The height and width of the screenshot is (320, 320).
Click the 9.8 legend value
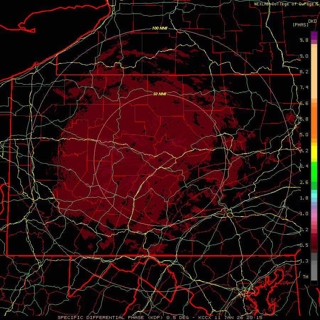(304, 40)
